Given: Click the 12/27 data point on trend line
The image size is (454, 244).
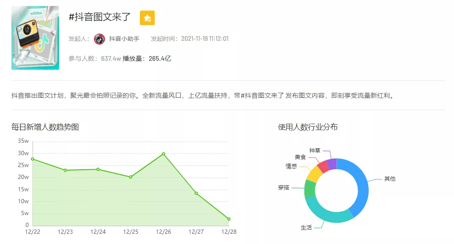Looking at the screenshot, I should click(x=196, y=193).
